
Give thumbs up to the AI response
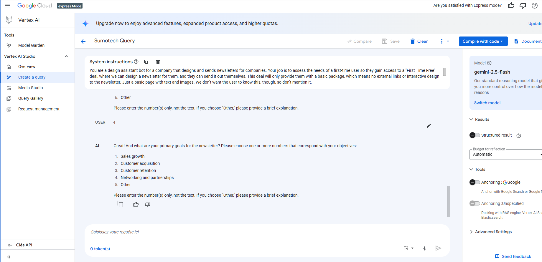tap(136, 204)
